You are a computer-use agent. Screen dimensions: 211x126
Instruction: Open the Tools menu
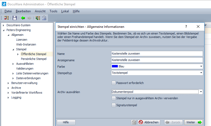(53, 11)
